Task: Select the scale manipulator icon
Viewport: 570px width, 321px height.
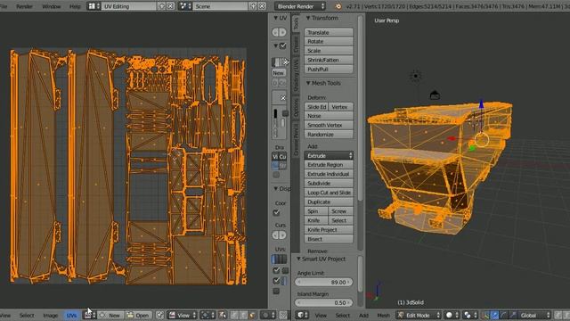Action: [x=512, y=315]
